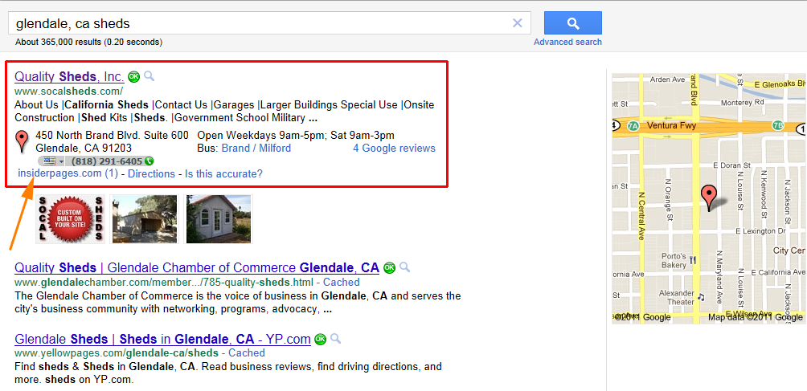Click the red marker on the map

[x=709, y=198]
